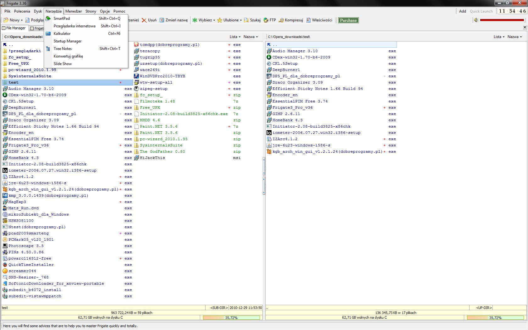528x330 pixels.
Task: Click the Add quick launch button
Action: 462,11
